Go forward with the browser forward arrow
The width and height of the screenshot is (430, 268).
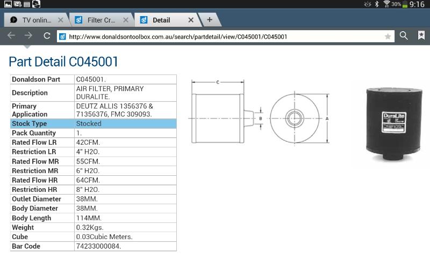pos(28,35)
